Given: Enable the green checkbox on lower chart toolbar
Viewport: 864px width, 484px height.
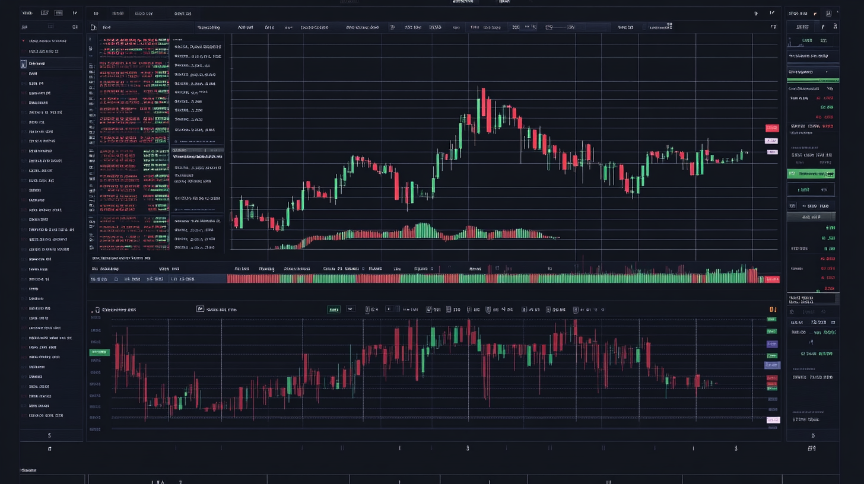Looking at the screenshot, I should point(333,309).
